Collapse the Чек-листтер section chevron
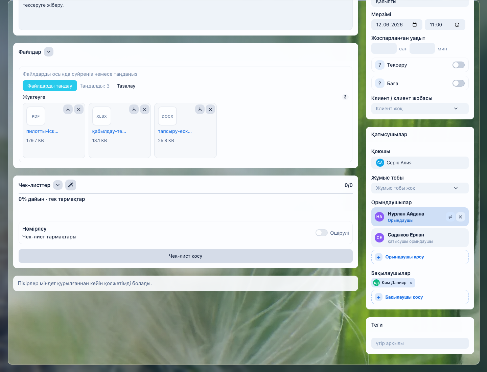 click(58, 185)
